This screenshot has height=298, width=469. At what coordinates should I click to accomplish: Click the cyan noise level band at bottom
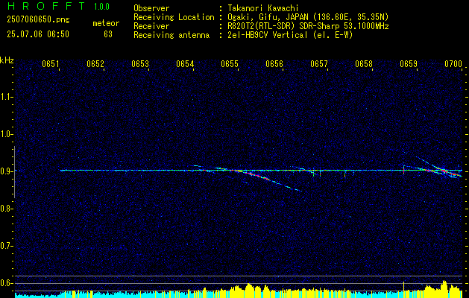(239, 296)
